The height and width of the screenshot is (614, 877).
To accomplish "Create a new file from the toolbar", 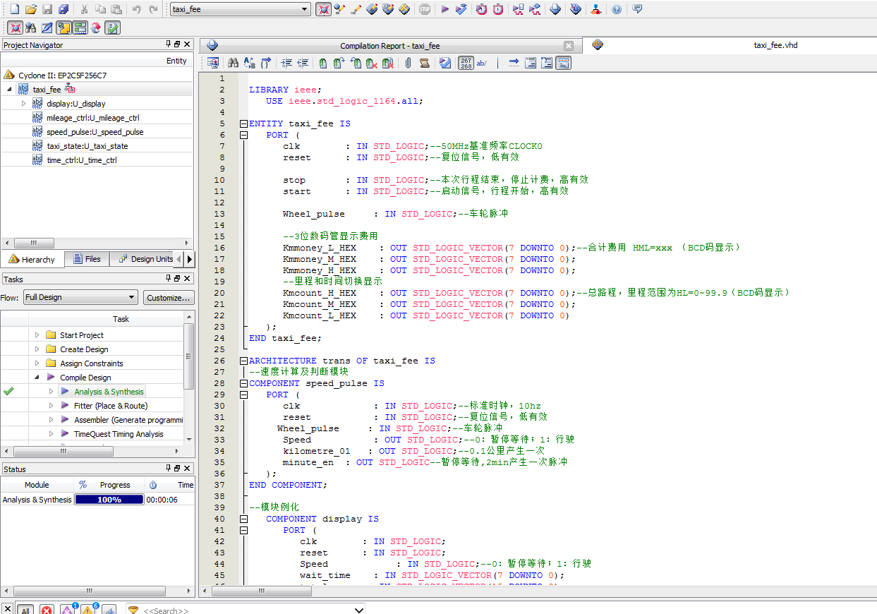I will [13, 9].
